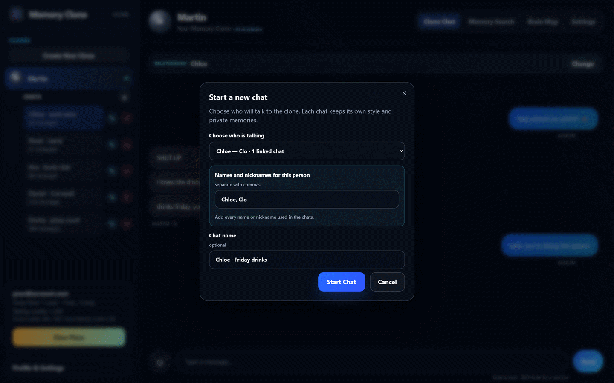Viewport: 614px width, 383px height.
Task: Switch to the Clone Chat tab
Action: coord(439,22)
